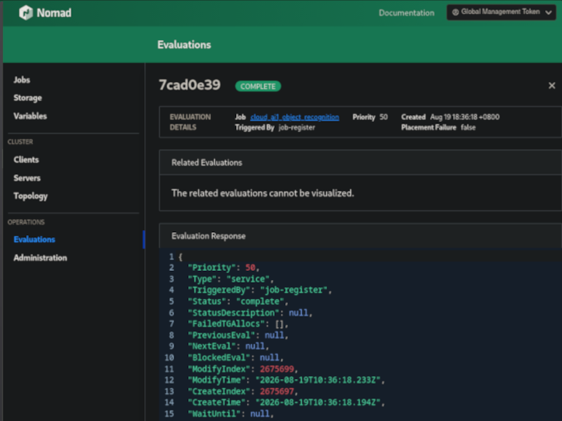562x421 pixels.
Task: Click JSON line "NextEval": null
Action: (228, 346)
